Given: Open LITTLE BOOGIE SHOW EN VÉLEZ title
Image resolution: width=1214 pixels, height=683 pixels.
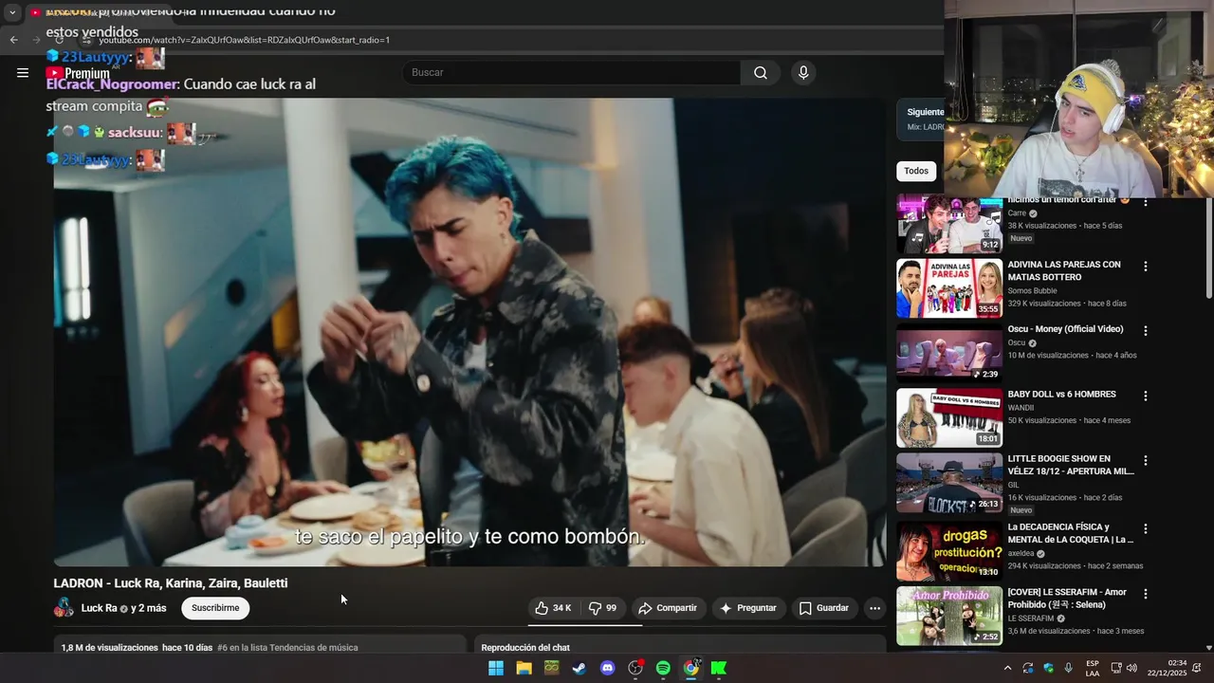Looking at the screenshot, I should pos(1071,465).
